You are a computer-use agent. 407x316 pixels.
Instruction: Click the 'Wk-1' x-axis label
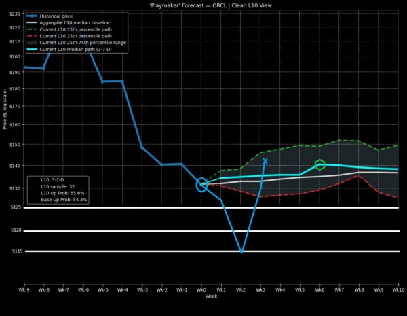(181, 289)
